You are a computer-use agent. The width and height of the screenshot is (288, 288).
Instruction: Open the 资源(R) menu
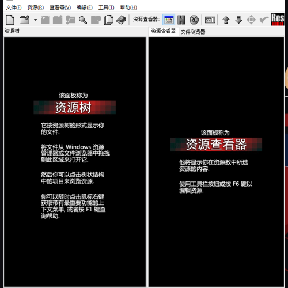click(x=36, y=7)
